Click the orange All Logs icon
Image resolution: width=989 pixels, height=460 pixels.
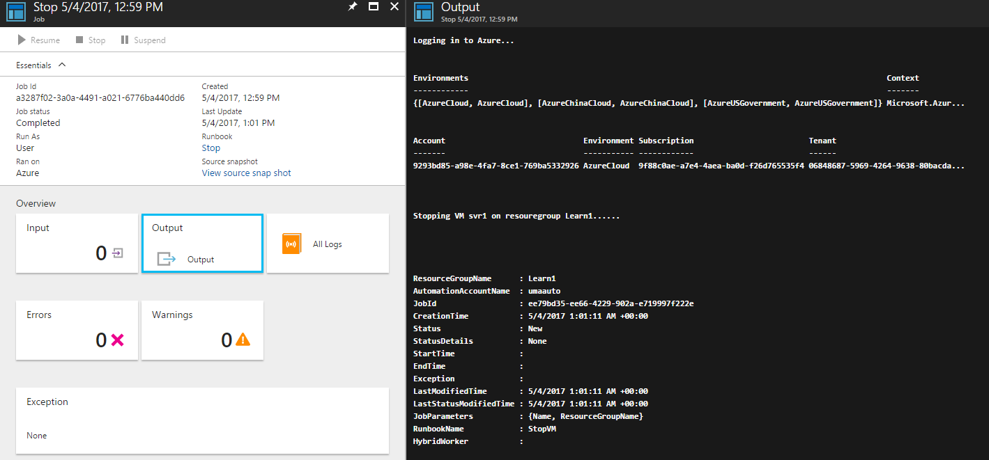(x=292, y=244)
